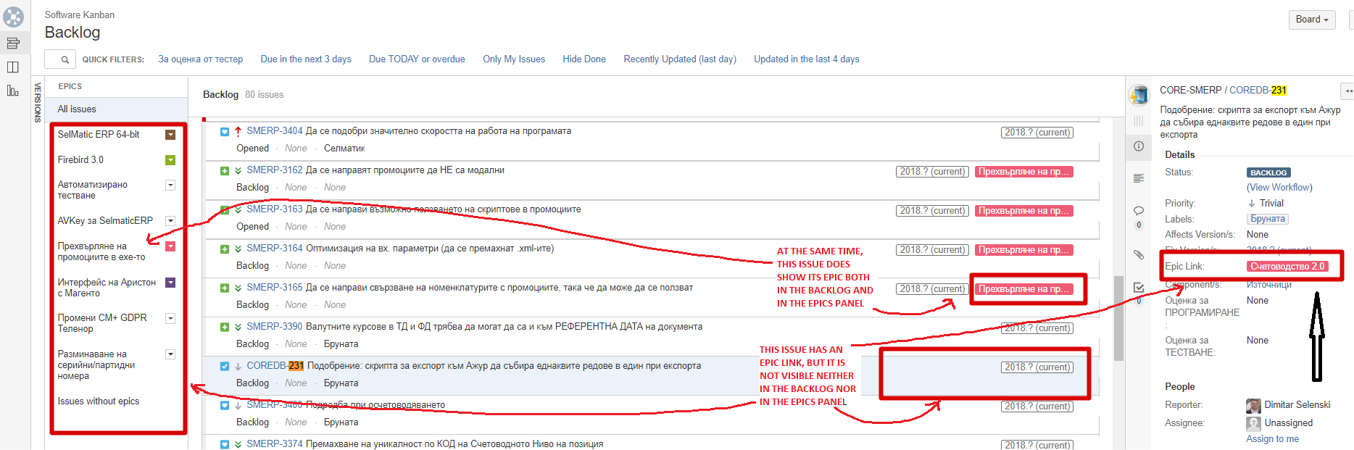Open the attachments paperclip icon
The height and width of the screenshot is (450, 1354).
pyautogui.click(x=1139, y=254)
